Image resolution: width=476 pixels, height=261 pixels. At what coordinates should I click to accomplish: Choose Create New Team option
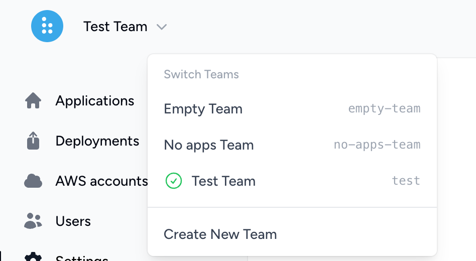click(x=220, y=234)
